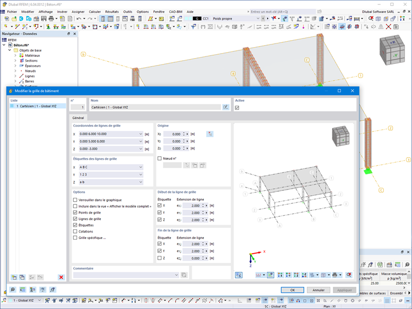Open Fichier menu
412x309 pixels.
(12, 11)
